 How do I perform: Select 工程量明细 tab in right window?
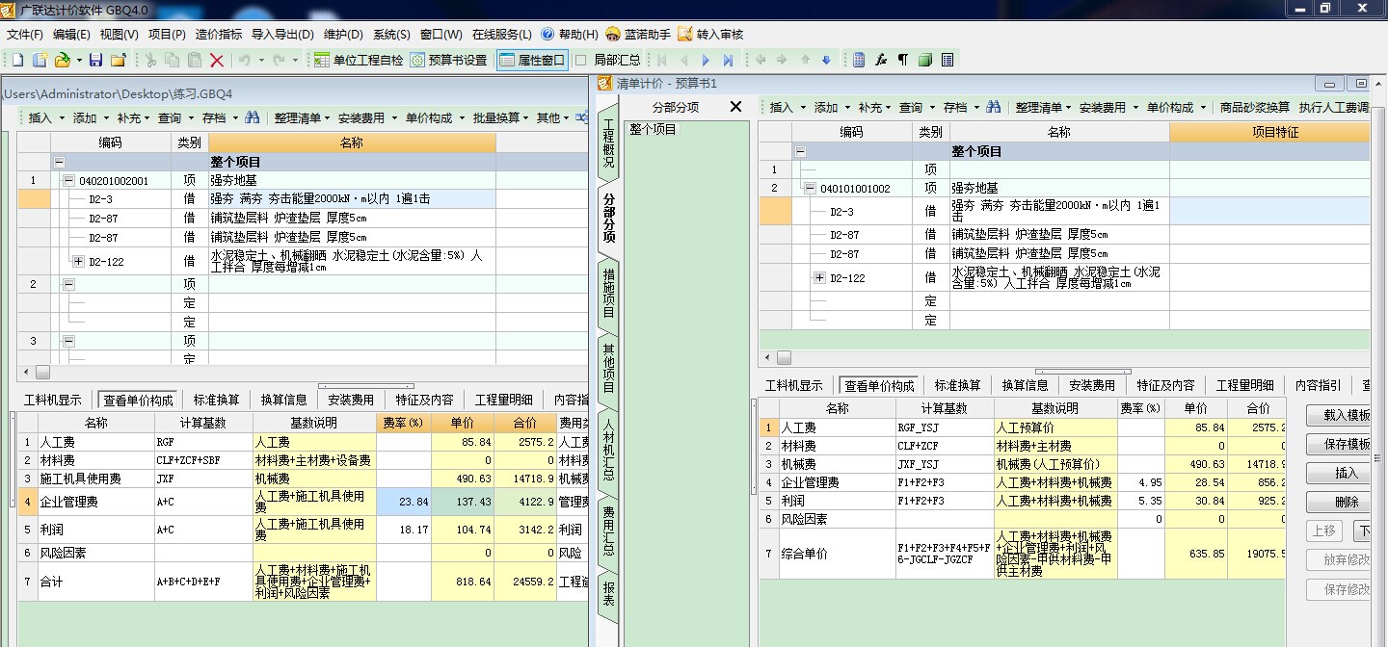tap(1244, 385)
